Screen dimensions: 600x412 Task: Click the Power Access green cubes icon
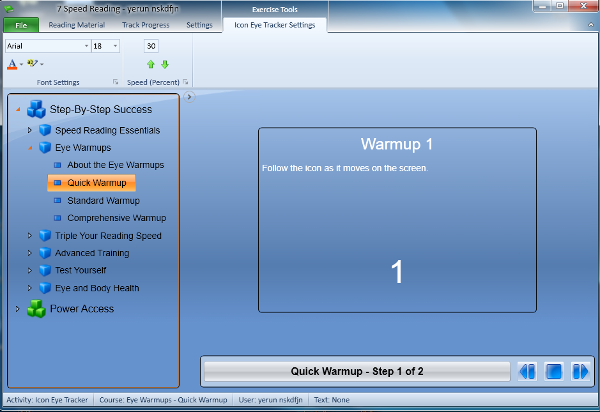(x=36, y=309)
